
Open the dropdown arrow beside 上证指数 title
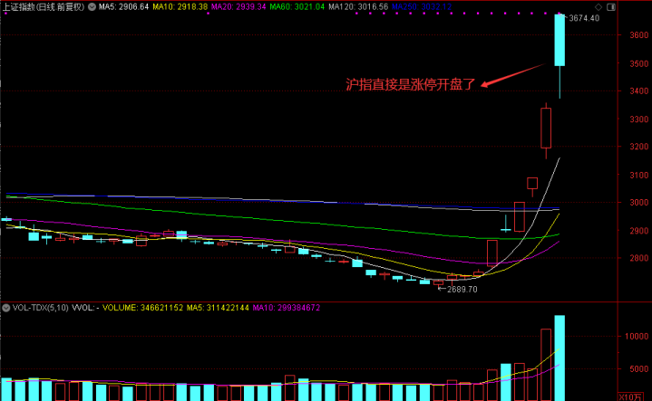92,6
